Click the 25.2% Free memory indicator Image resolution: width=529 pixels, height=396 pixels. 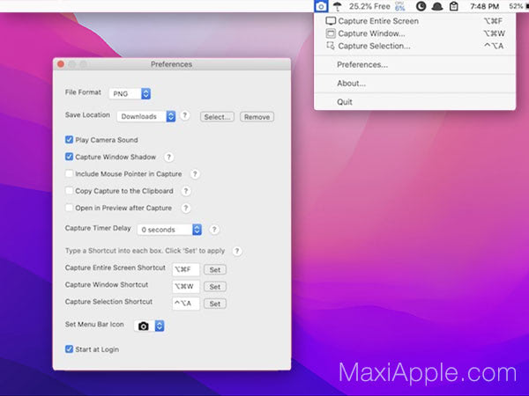click(369, 6)
